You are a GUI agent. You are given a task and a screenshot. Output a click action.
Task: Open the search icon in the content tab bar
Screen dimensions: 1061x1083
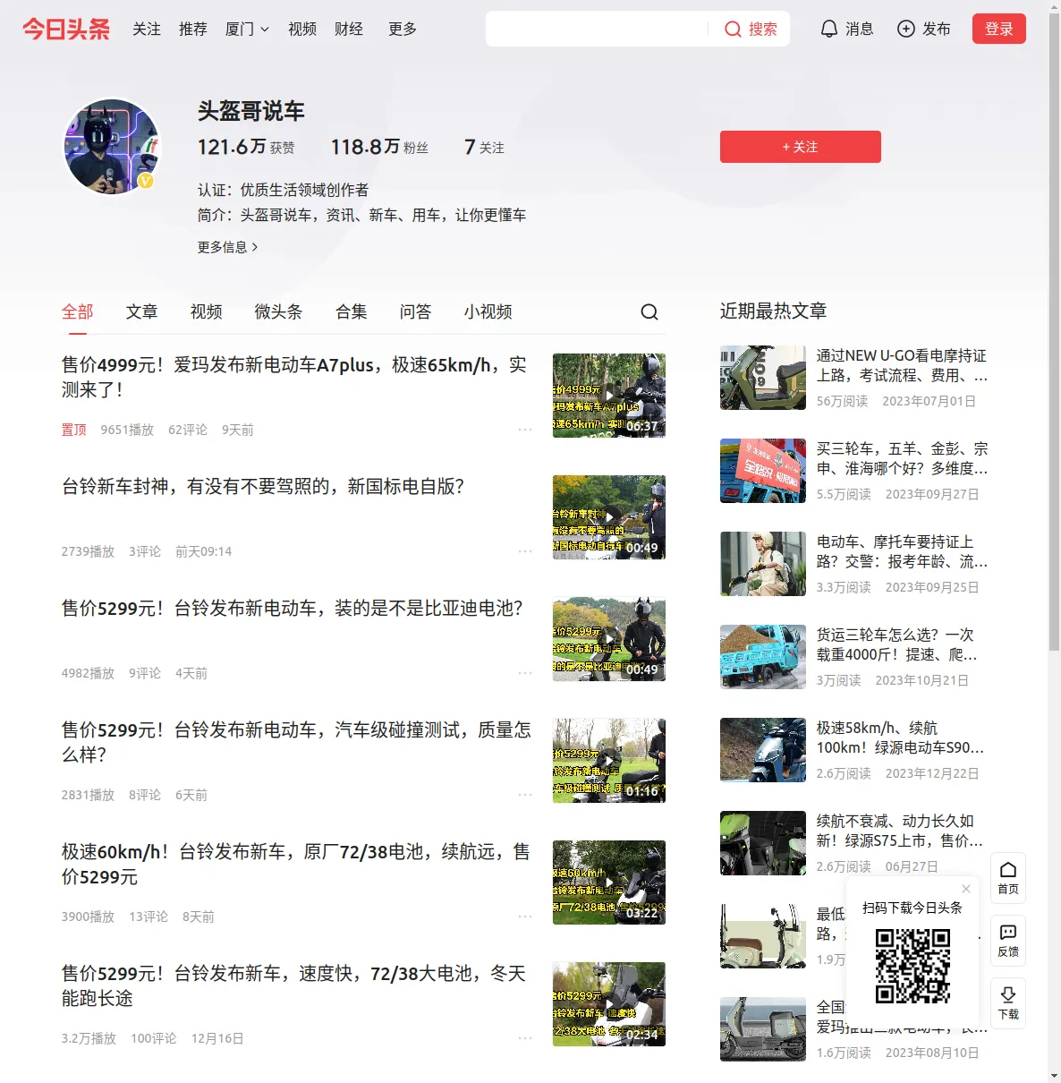click(x=649, y=311)
